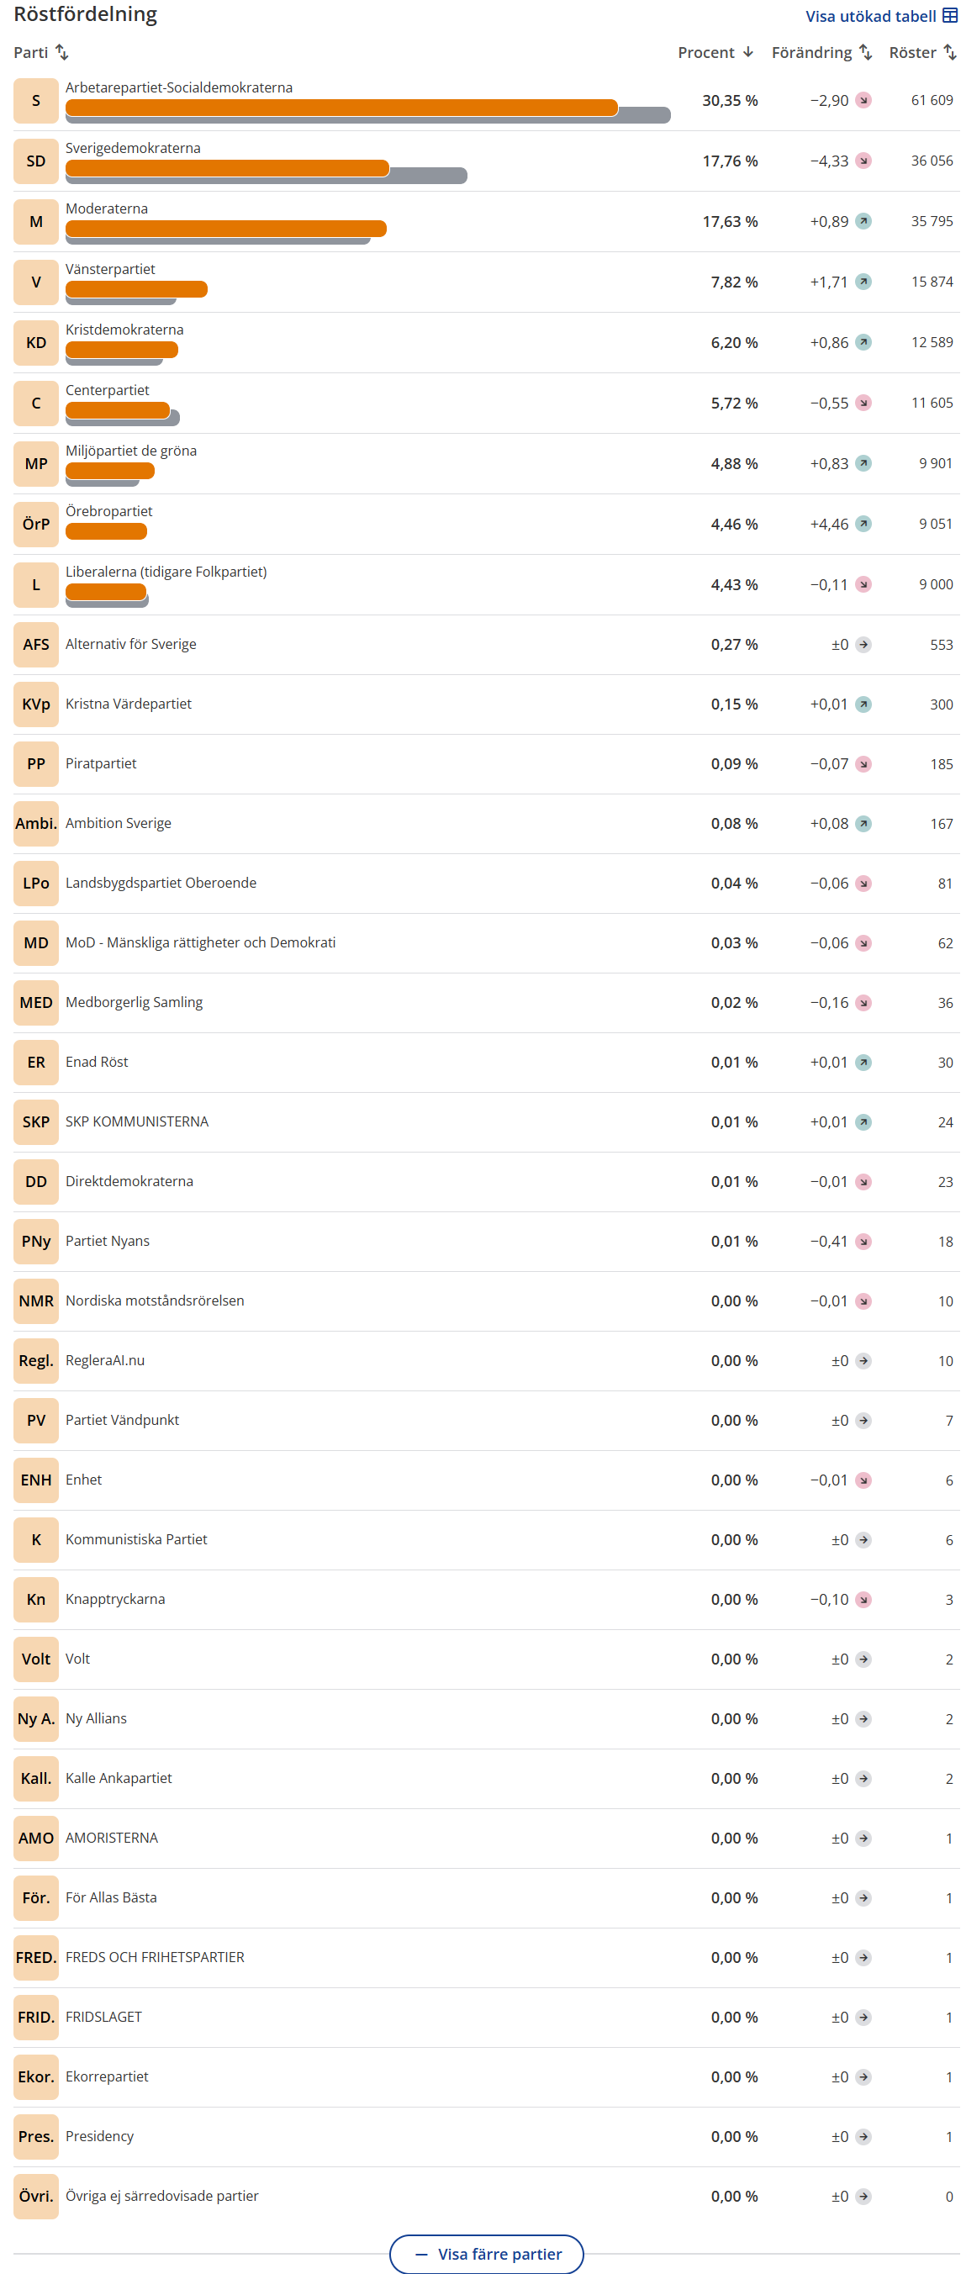Click the table icon beside Visa utökad tabell
The image size is (961, 2274).
click(949, 16)
